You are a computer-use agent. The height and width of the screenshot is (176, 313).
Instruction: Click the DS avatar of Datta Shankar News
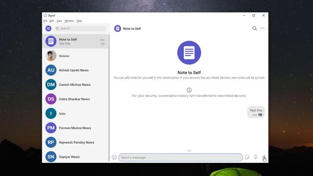pos(51,99)
